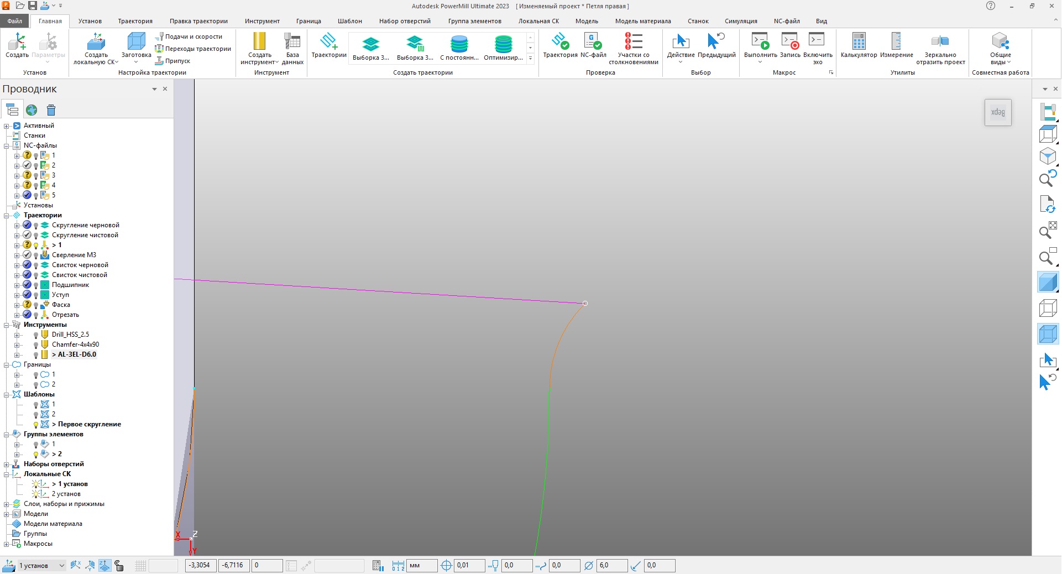The height and width of the screenshot is (574, 1062).
Task: Click the Траектории strategies icon
Action: (x=328, y=41)
